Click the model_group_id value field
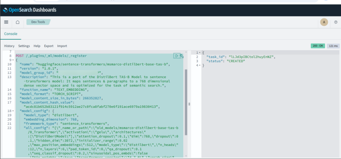This screenshot has height=159, width=341. [x=79, y=73]
